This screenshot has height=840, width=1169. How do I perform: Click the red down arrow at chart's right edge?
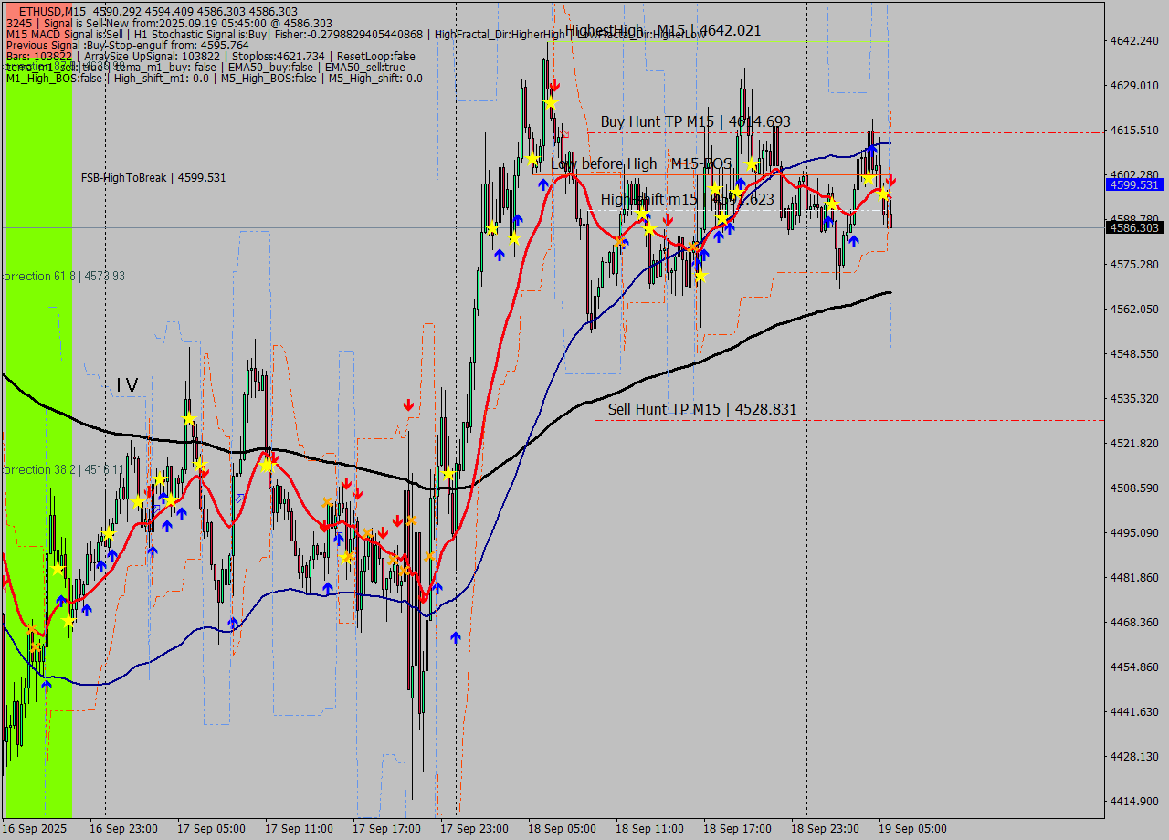890,182
